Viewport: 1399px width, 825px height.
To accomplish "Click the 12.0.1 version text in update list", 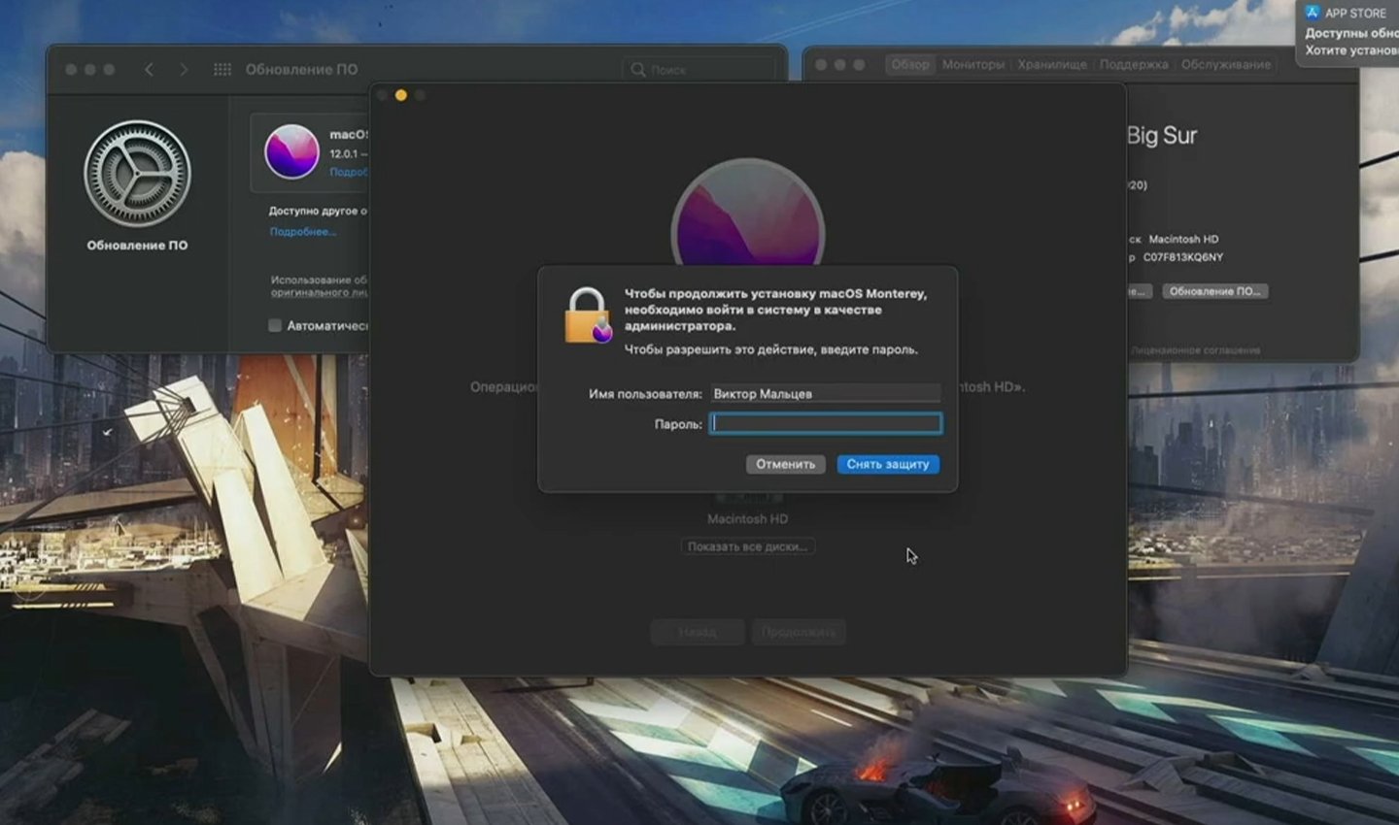I will point(343,153).
